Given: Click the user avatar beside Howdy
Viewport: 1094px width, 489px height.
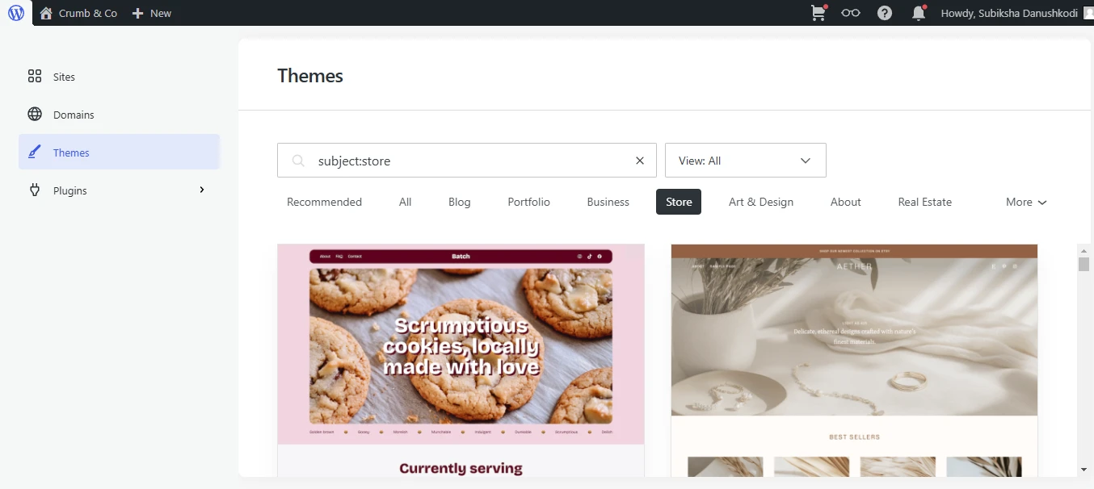Looking at the screenshot, I should [1088, 13].
